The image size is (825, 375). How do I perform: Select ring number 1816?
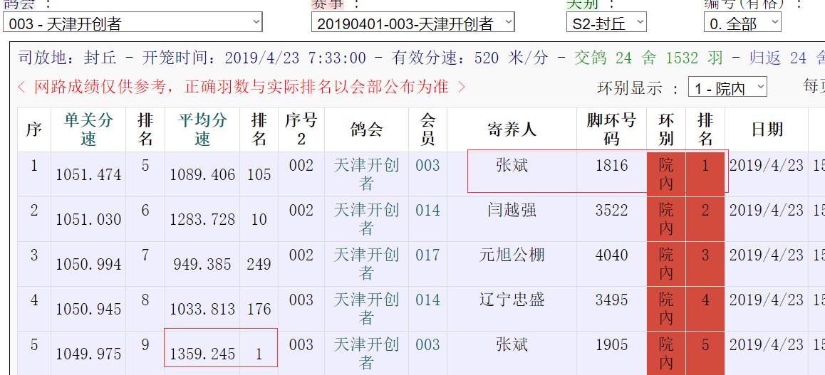point(611,166)
